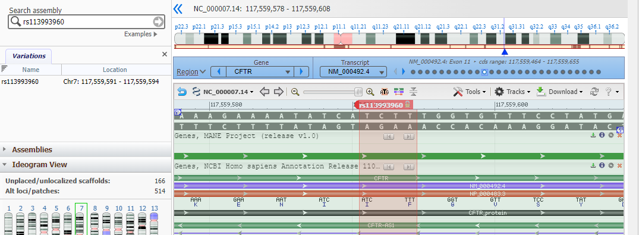
Task: Zoom to sequence with the ATG icon
Action: [x=385, y=92]
